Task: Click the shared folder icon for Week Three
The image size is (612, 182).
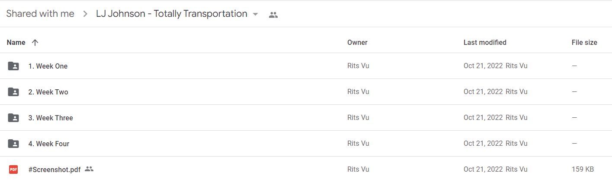Action: point(13,118)
